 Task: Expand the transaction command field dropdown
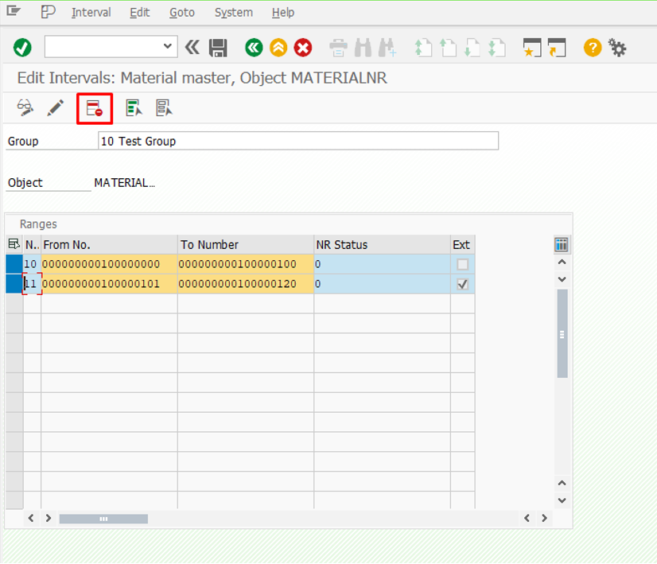pos(167,47)
